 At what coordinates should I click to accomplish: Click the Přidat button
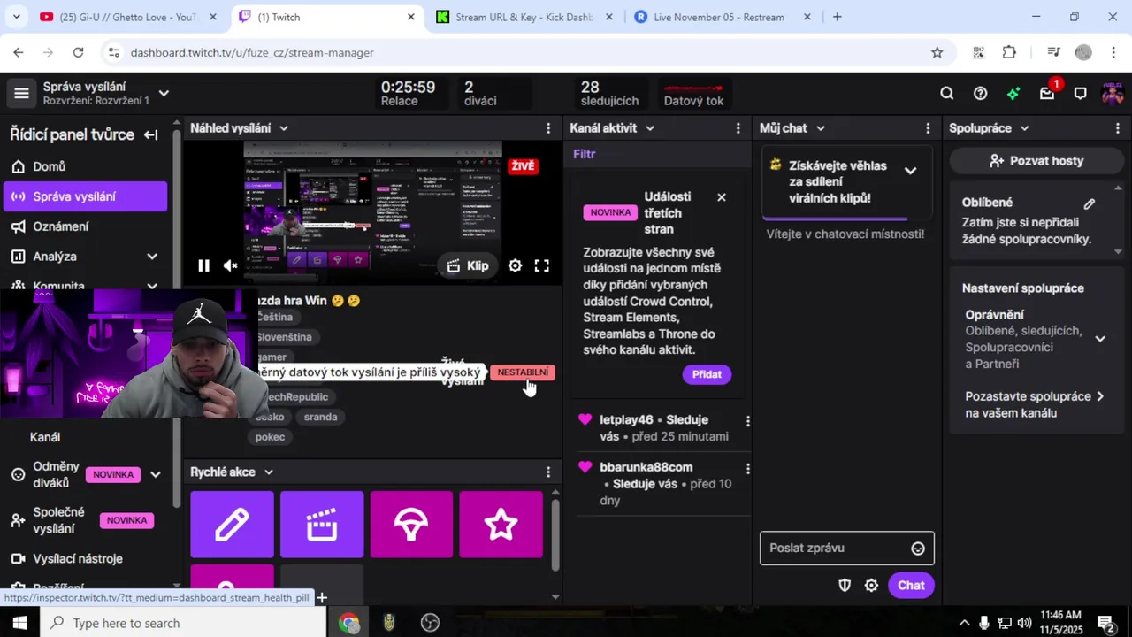(x=707, y=374)
